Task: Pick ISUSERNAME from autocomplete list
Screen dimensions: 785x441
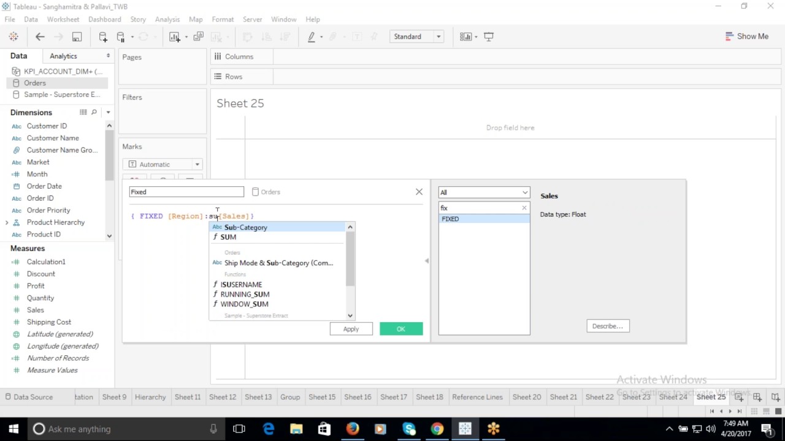Action: tap(278, 285)
